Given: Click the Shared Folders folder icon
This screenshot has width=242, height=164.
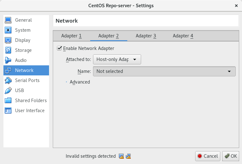Looking at the screenshot, I should coord(8,101).
